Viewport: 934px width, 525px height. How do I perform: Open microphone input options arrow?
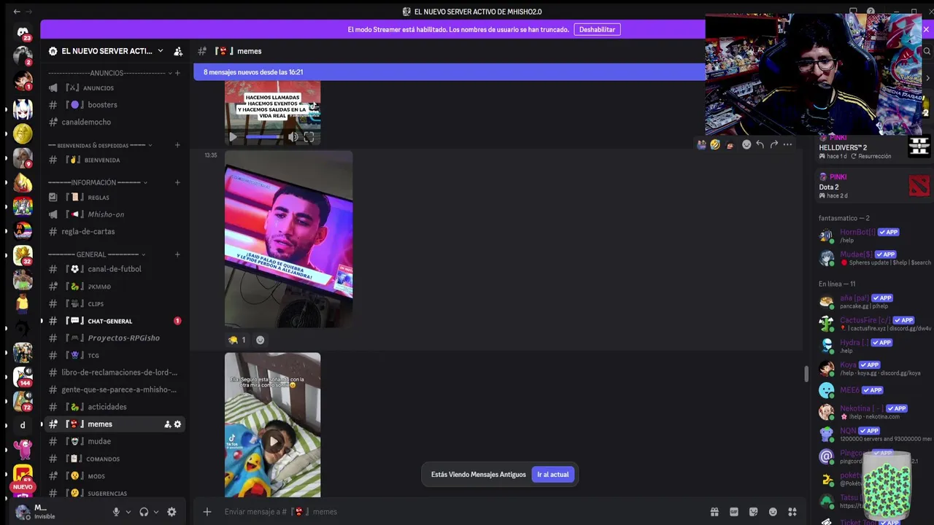pos(128,512)
